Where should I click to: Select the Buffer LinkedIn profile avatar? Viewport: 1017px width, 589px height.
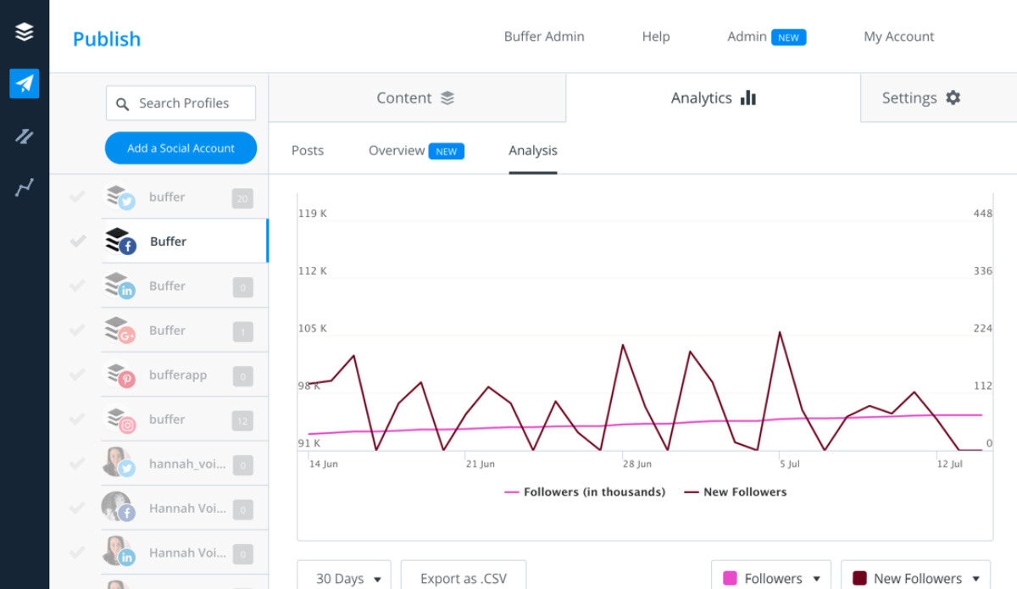(119, 286)
